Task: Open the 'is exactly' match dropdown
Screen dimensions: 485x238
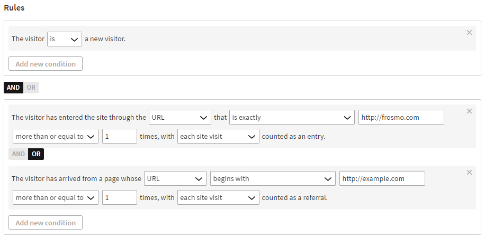Action: [292, 118]
